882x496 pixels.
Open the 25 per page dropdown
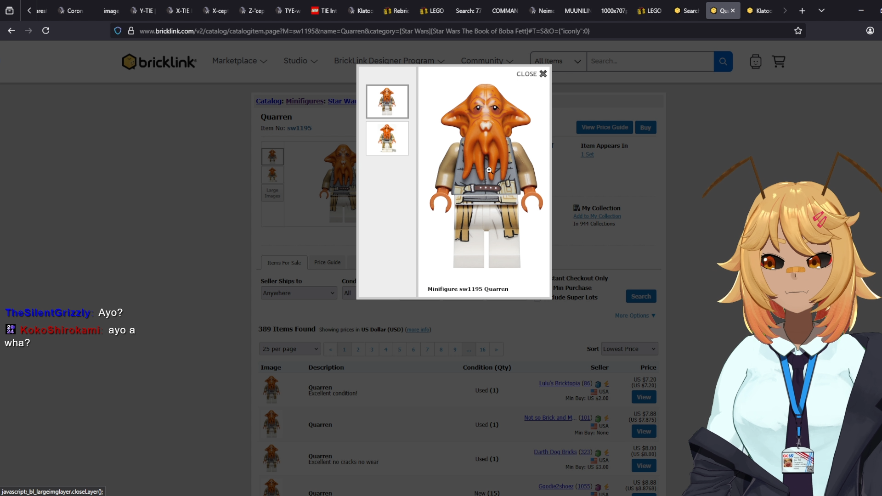tap(290, 349)
